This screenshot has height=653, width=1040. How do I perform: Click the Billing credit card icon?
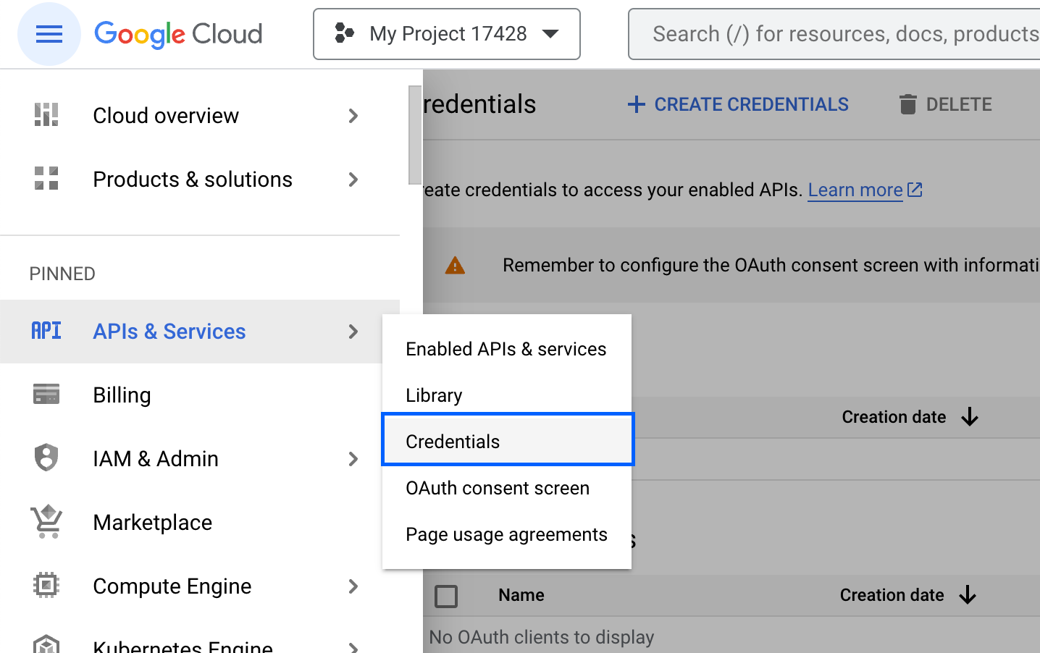click(x=46, y=395)
